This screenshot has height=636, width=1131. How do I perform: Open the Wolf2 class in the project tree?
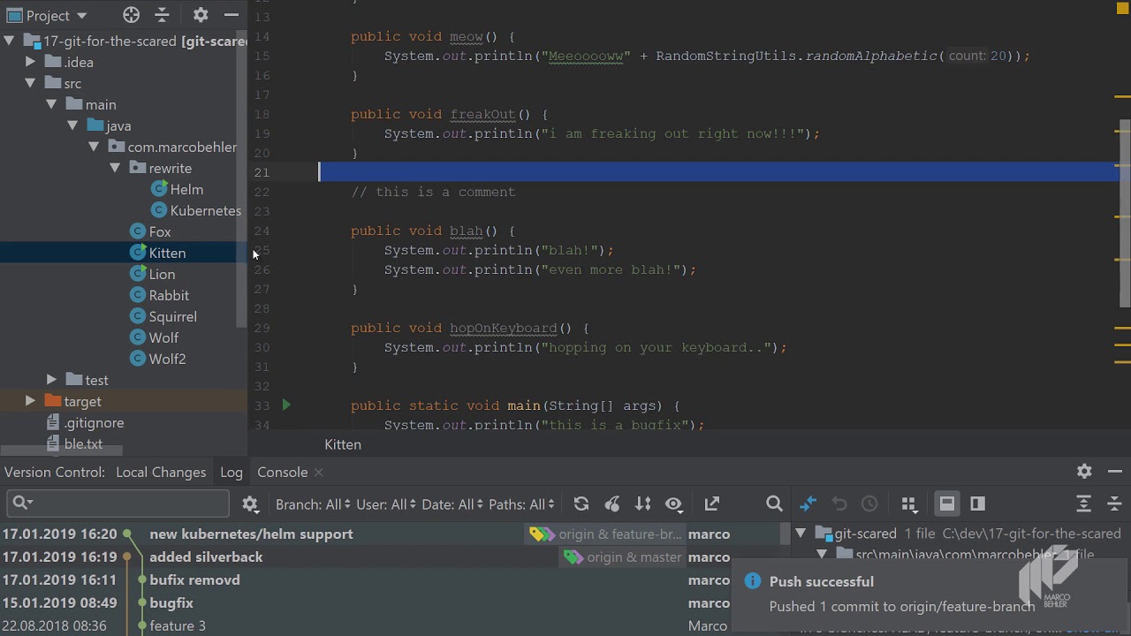coord(167,359)
